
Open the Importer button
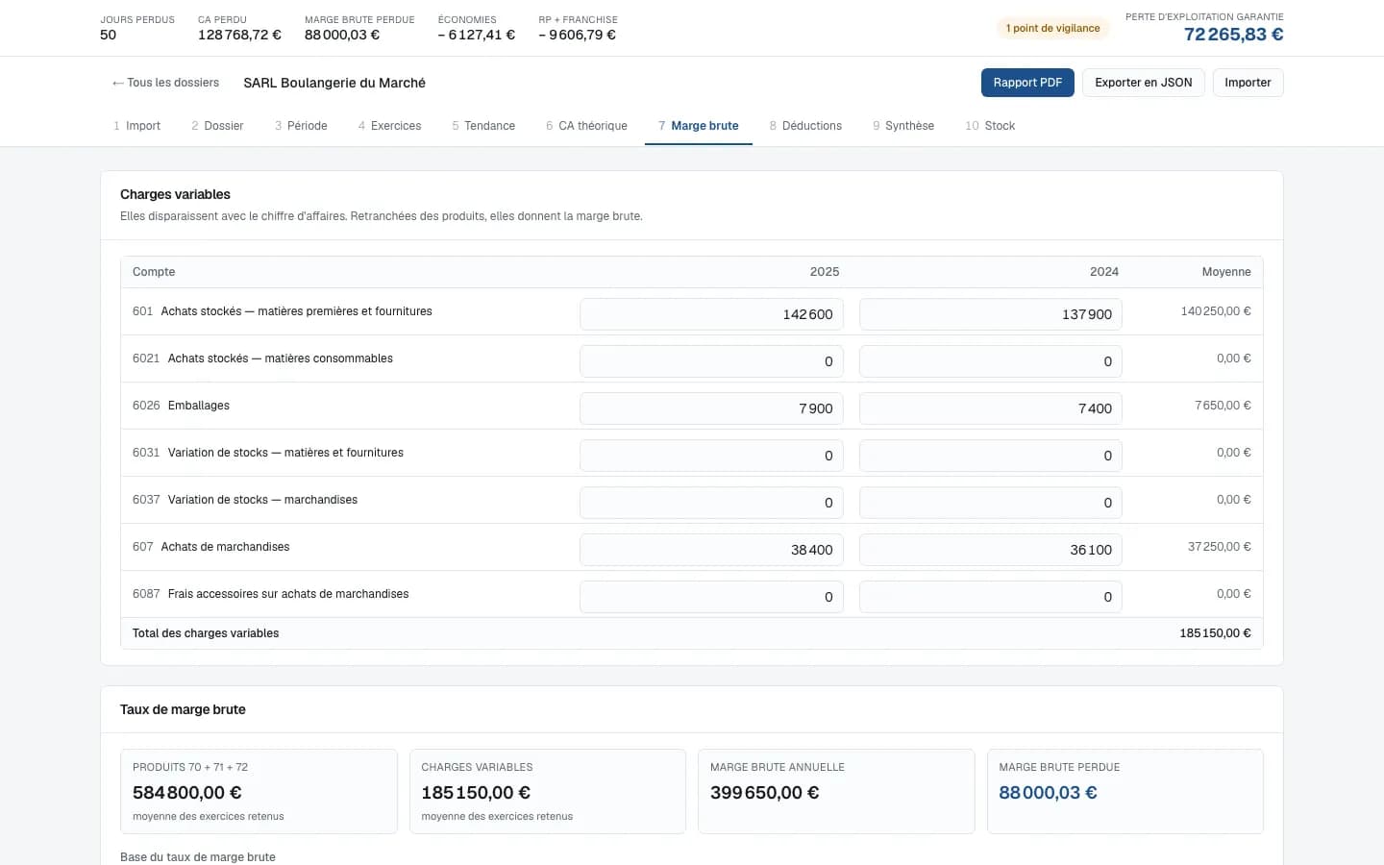coord(1248,83)
